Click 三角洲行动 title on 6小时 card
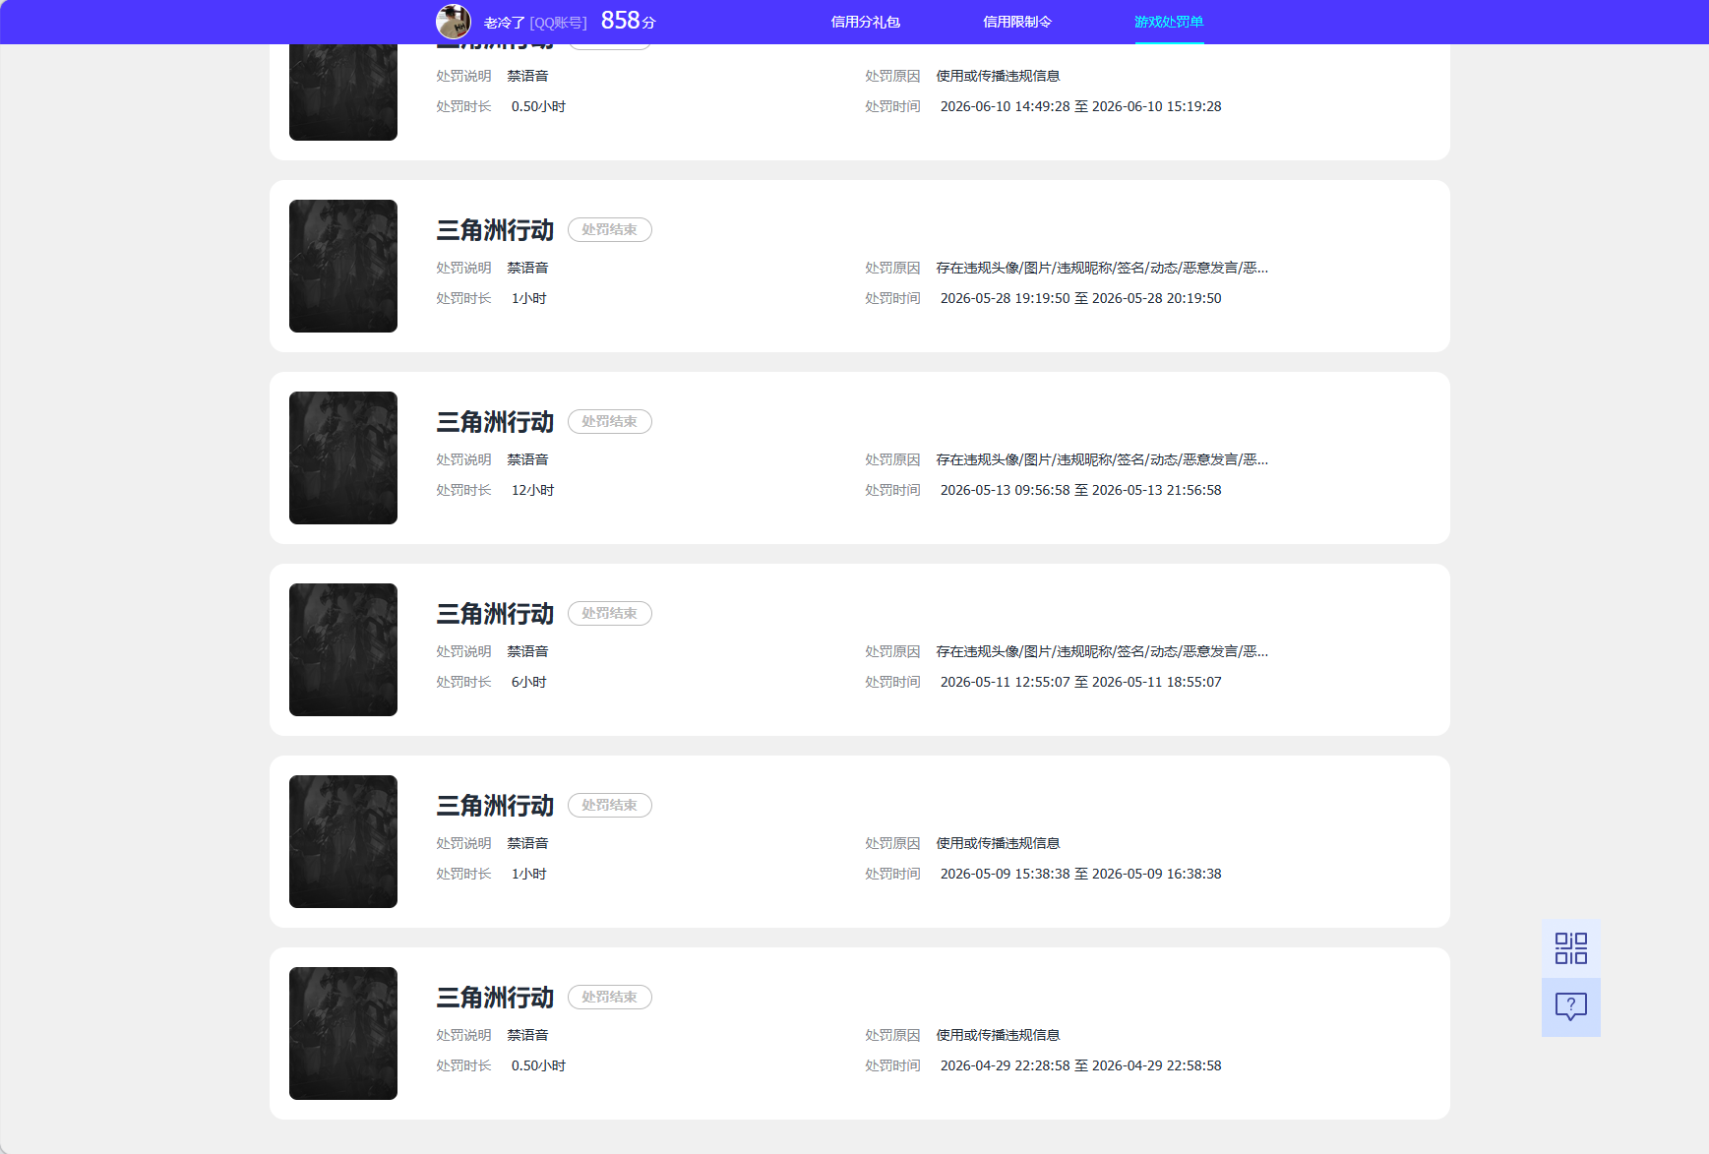 coord(495,614)
